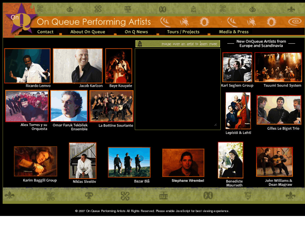
Task: Click La Bottine Souriante name label
Action: [116, 126]
